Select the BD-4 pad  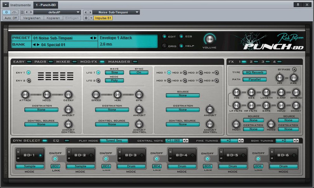tap(182, 155)
